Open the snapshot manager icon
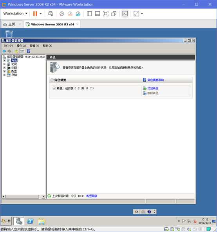 coord(78,14)
